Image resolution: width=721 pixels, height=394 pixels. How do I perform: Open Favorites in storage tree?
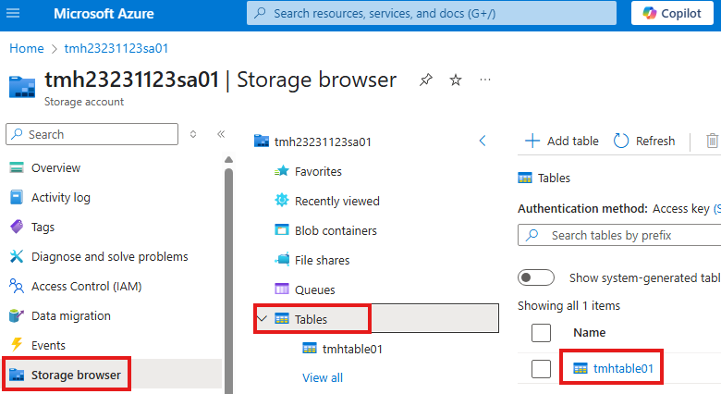click(318, 172)
